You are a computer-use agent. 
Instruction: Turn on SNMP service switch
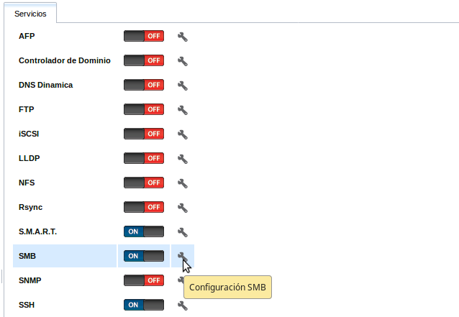click(x=144, y=280)
